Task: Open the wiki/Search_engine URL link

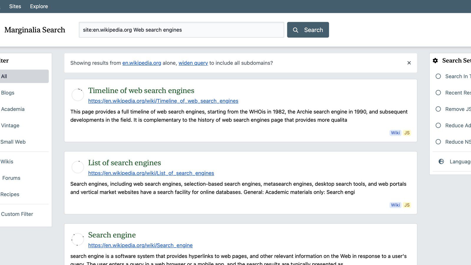Action: 140,245
